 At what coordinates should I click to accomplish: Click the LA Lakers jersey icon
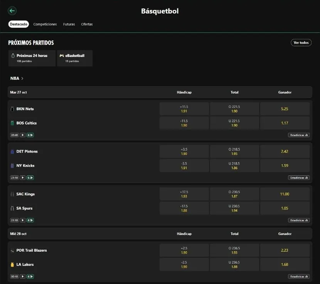[x=12, y=264]
